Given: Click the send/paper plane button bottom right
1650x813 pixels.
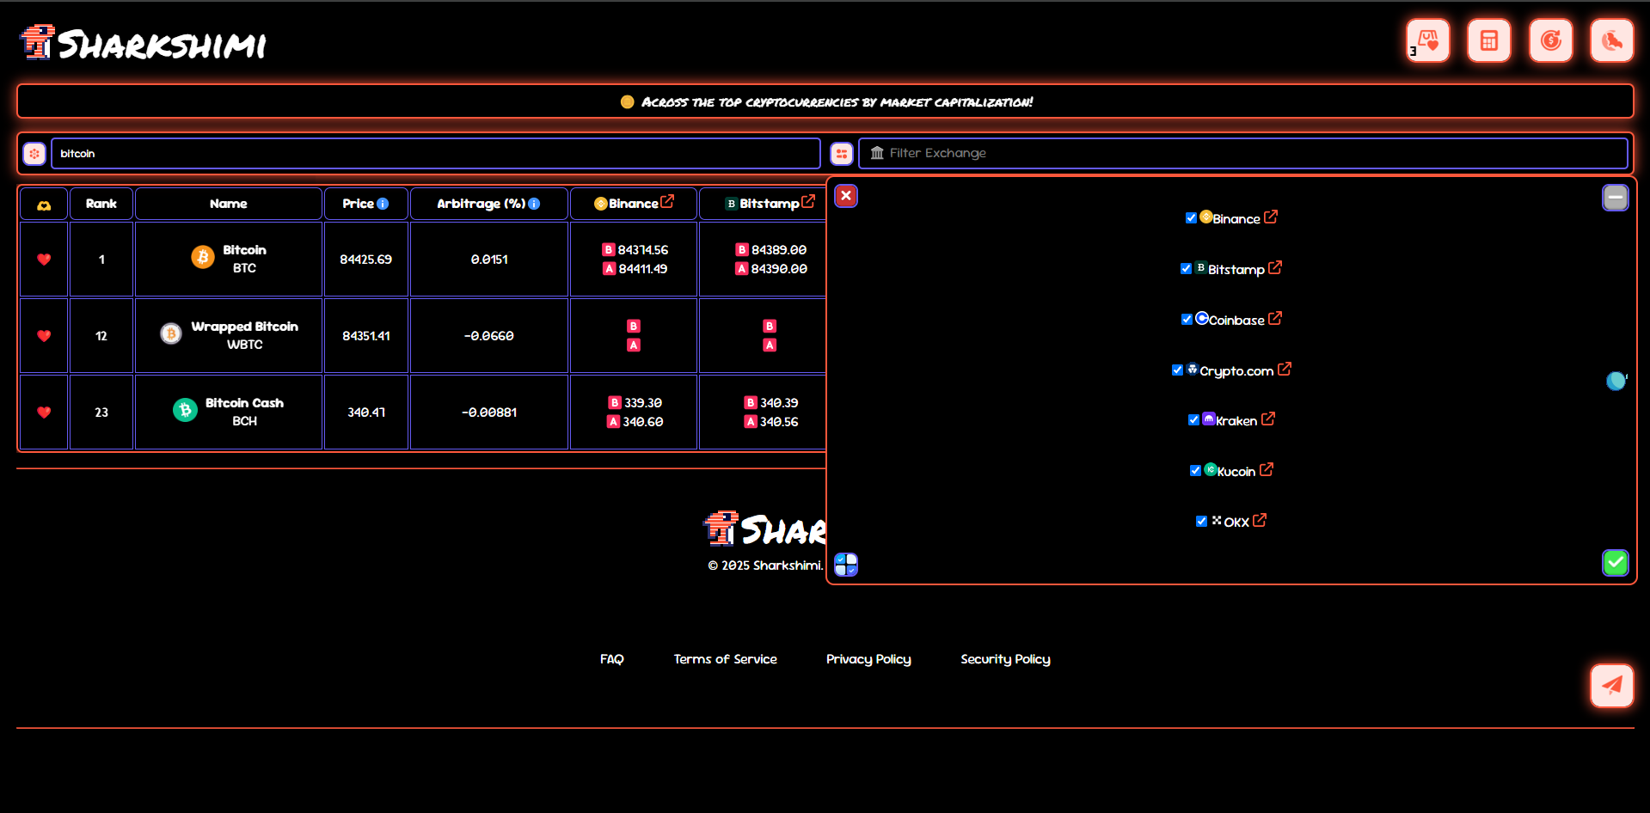Looking at the screenshot, I should [1611, 686].
